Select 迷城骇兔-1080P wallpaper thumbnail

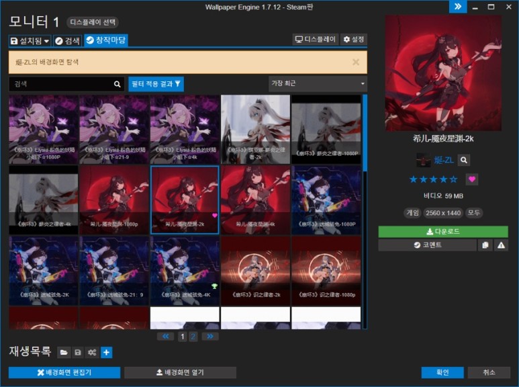[326, 200]
